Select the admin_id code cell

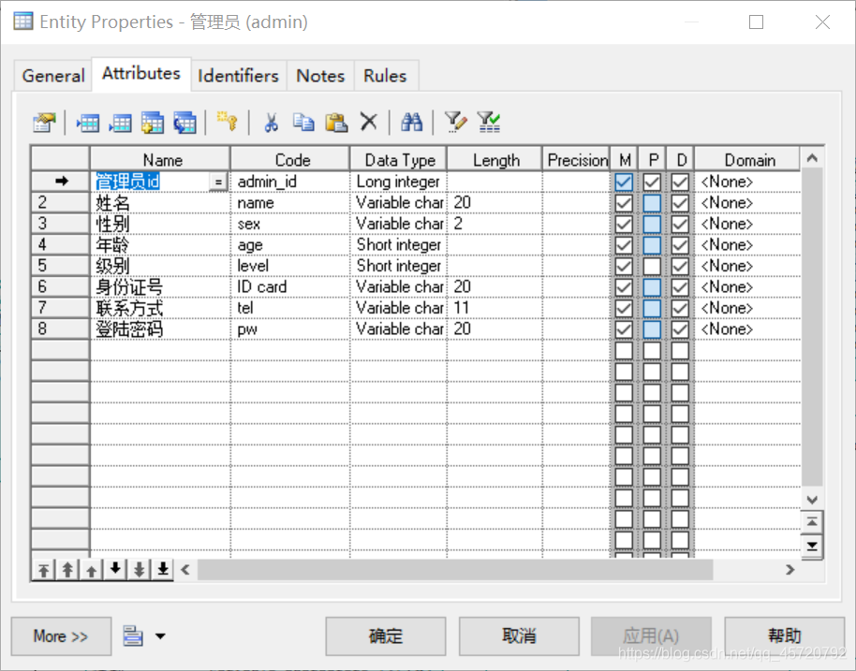(x=290, y=182)
